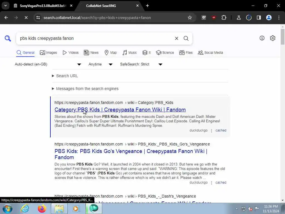285x214 pixels.
Task: Open Chrome three-dot menu
Action: 279,18
